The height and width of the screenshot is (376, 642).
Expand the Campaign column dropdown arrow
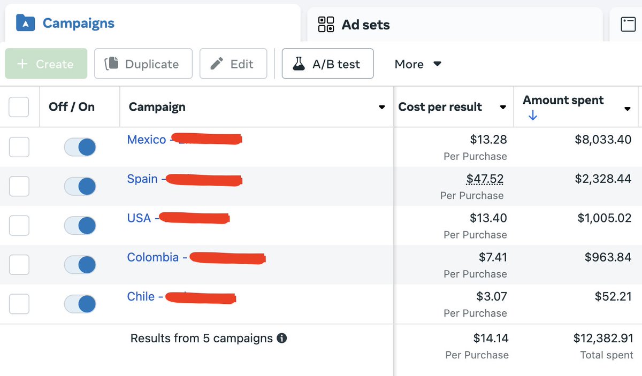(381, 108)
